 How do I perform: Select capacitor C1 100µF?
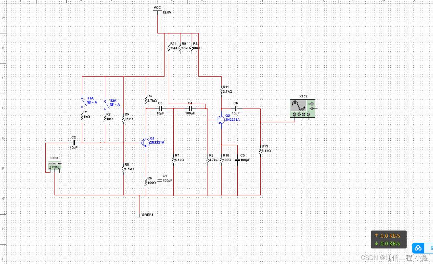click(160, 181)
